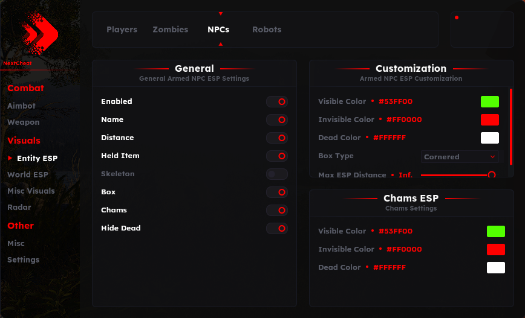Open the Aimbot section
This screenshot has width=525, height=318.
coord(21,106)
